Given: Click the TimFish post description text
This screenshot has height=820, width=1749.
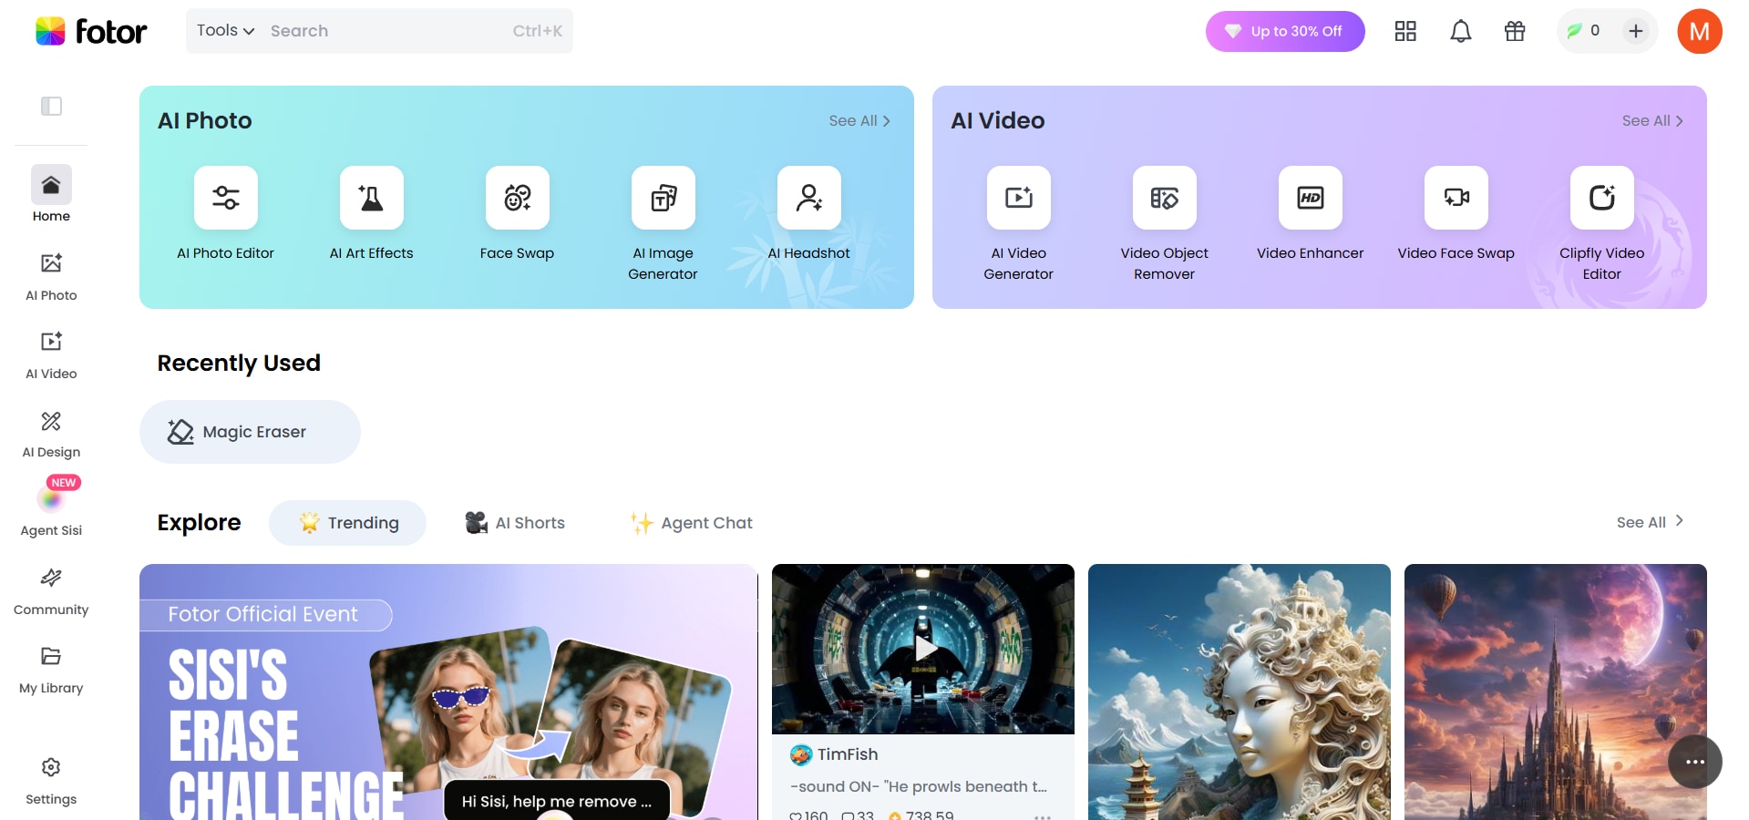Looking at the screenshot, I should pos(919,786).
